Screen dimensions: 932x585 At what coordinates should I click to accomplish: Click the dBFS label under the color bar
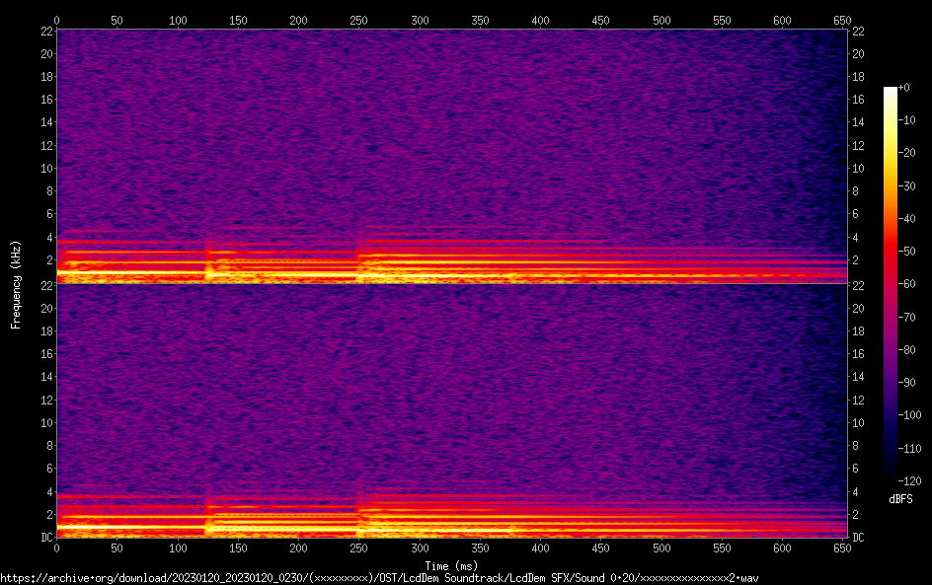coord(899,500)
